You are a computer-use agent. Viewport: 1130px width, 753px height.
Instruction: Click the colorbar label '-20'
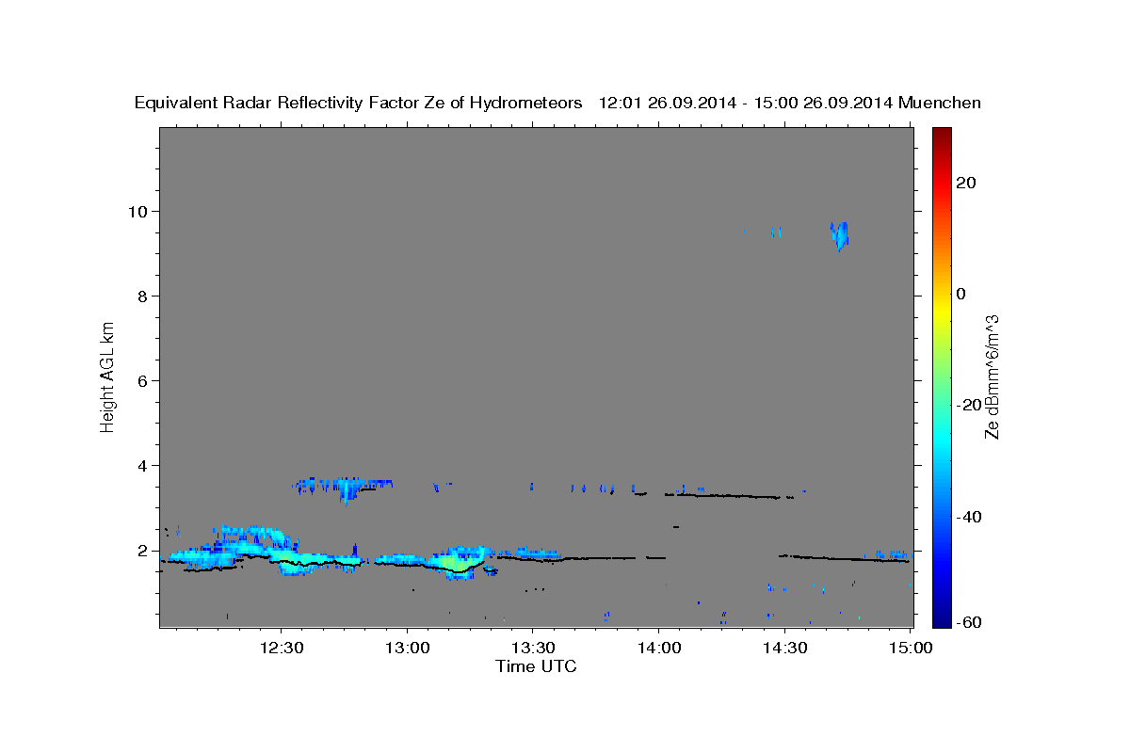coord(969,405)
